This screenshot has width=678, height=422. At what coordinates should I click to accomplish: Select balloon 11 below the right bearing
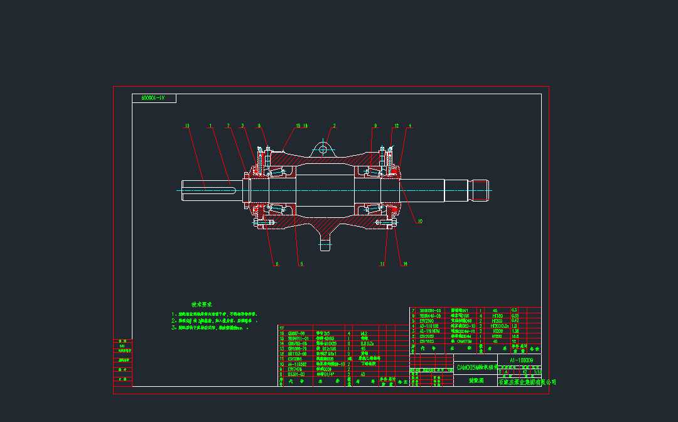382,264
